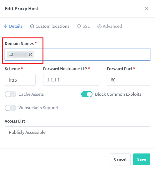Image resolution: width=155 pixels, height=170 pixels.
Task: Switch to the Custom locations tab
Action: (50, 26)
